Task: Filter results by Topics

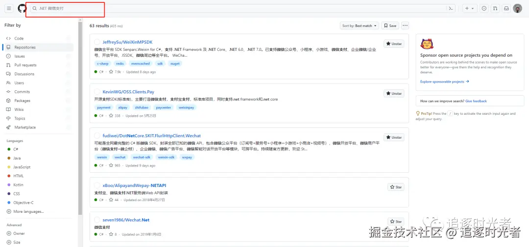Action: 38,118
